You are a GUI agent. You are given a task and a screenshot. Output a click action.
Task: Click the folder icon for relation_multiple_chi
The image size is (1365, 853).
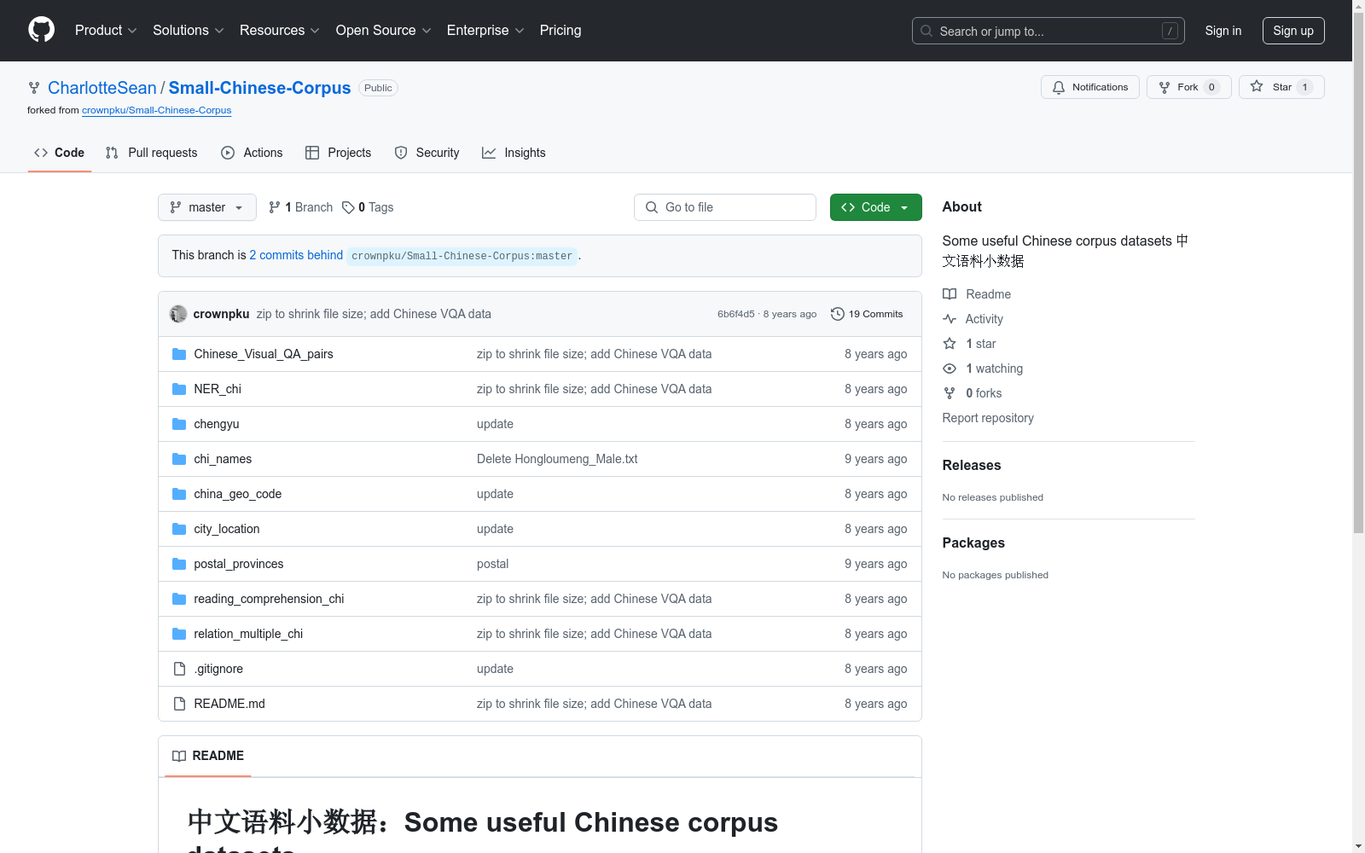coord(179,634)
